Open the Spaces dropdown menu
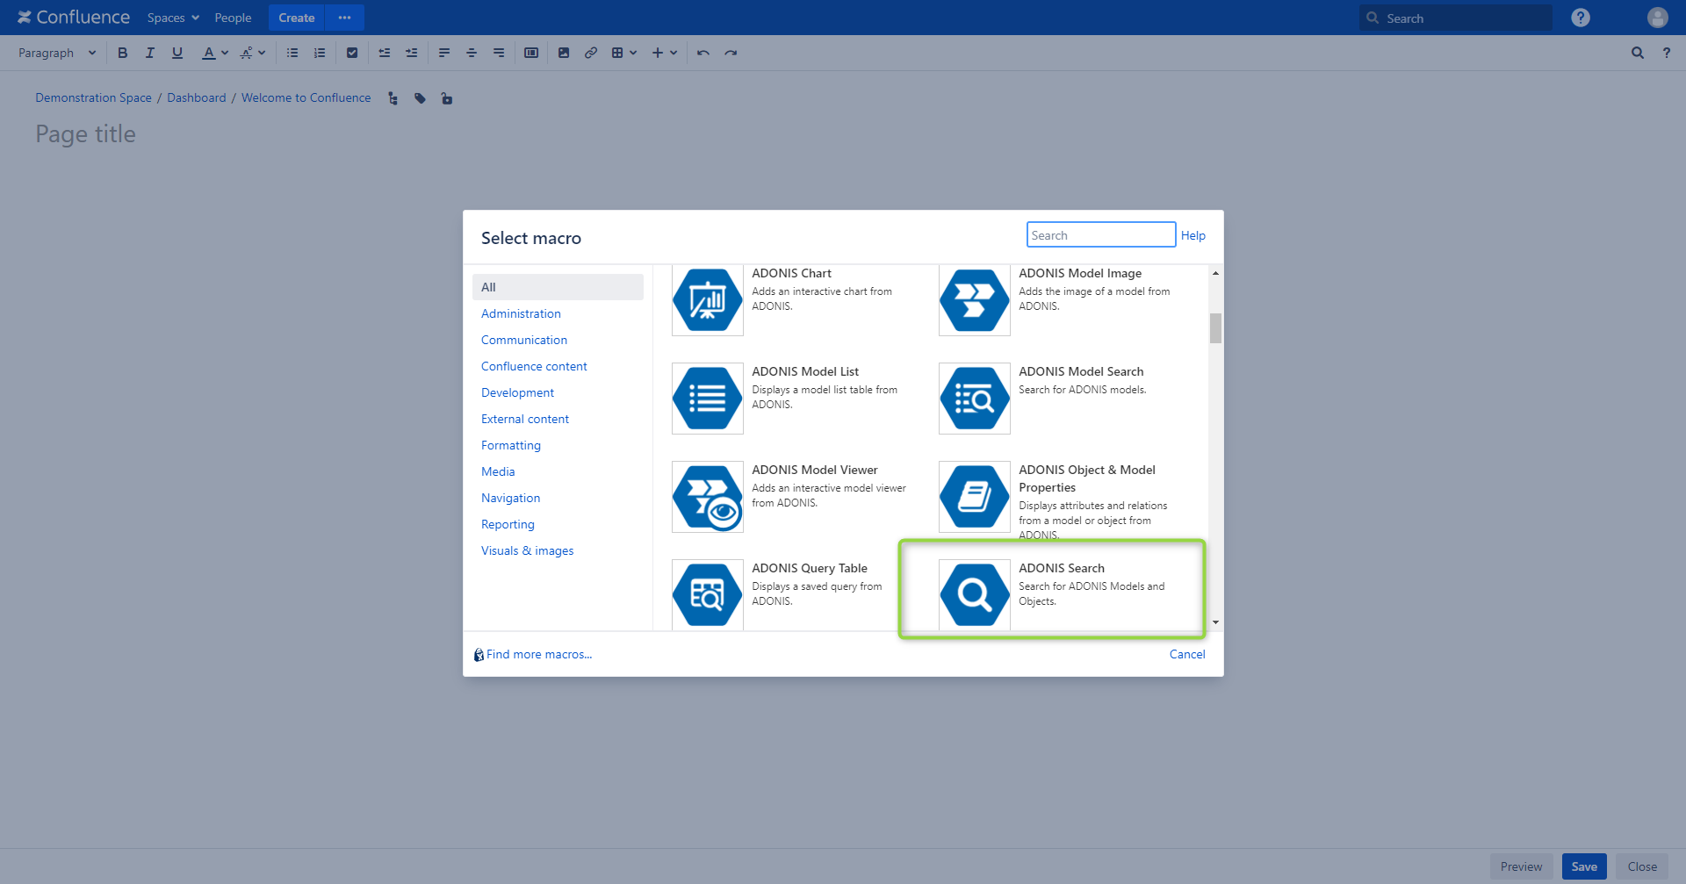The image size is (1686, 884). click(173, 18)
